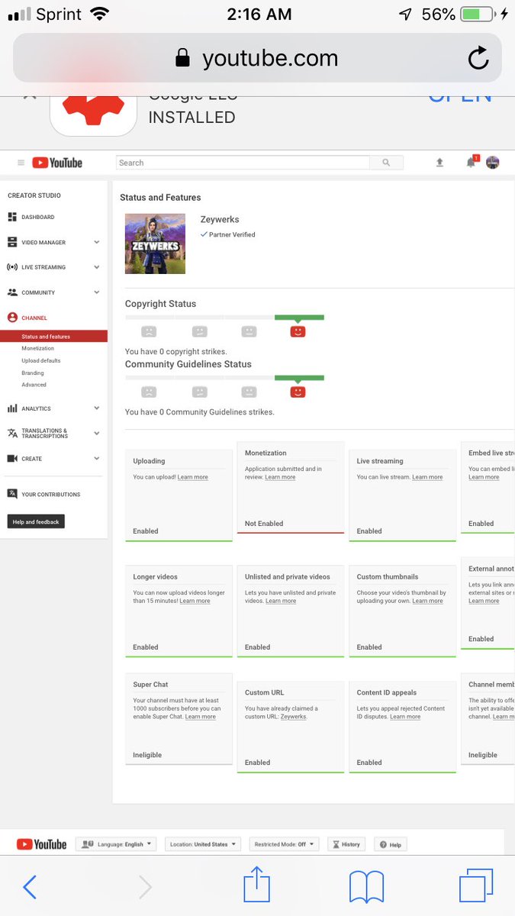Expand the Video Manager section
This screenshot has width=515, height=916.
pos(96,242)
